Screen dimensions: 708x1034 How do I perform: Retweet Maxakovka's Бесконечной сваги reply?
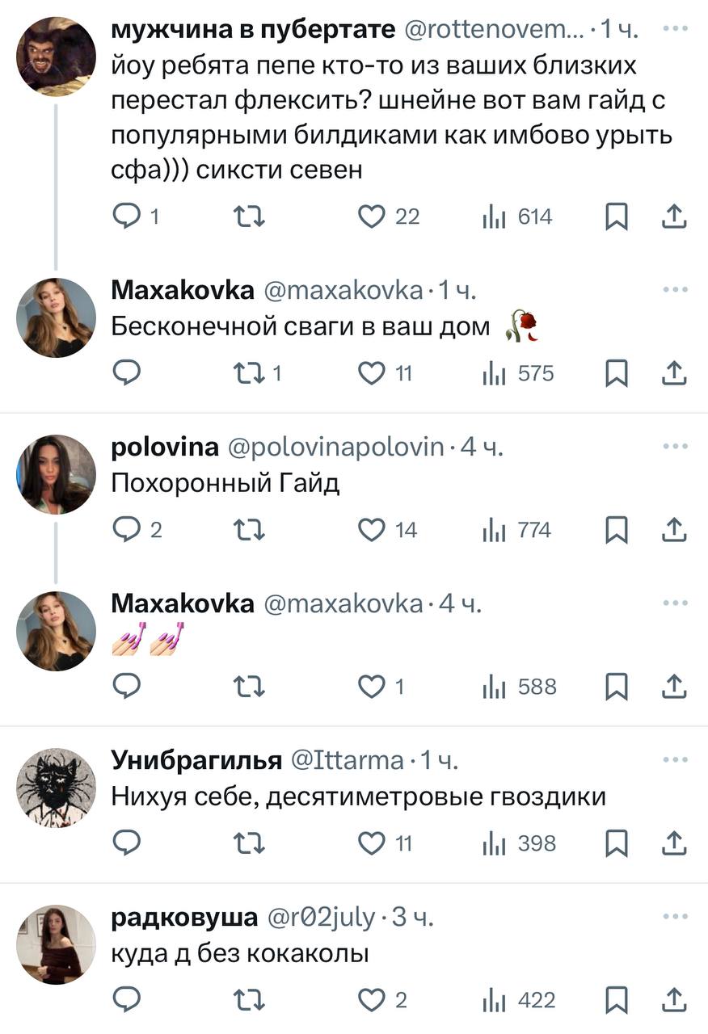[248, 373]
